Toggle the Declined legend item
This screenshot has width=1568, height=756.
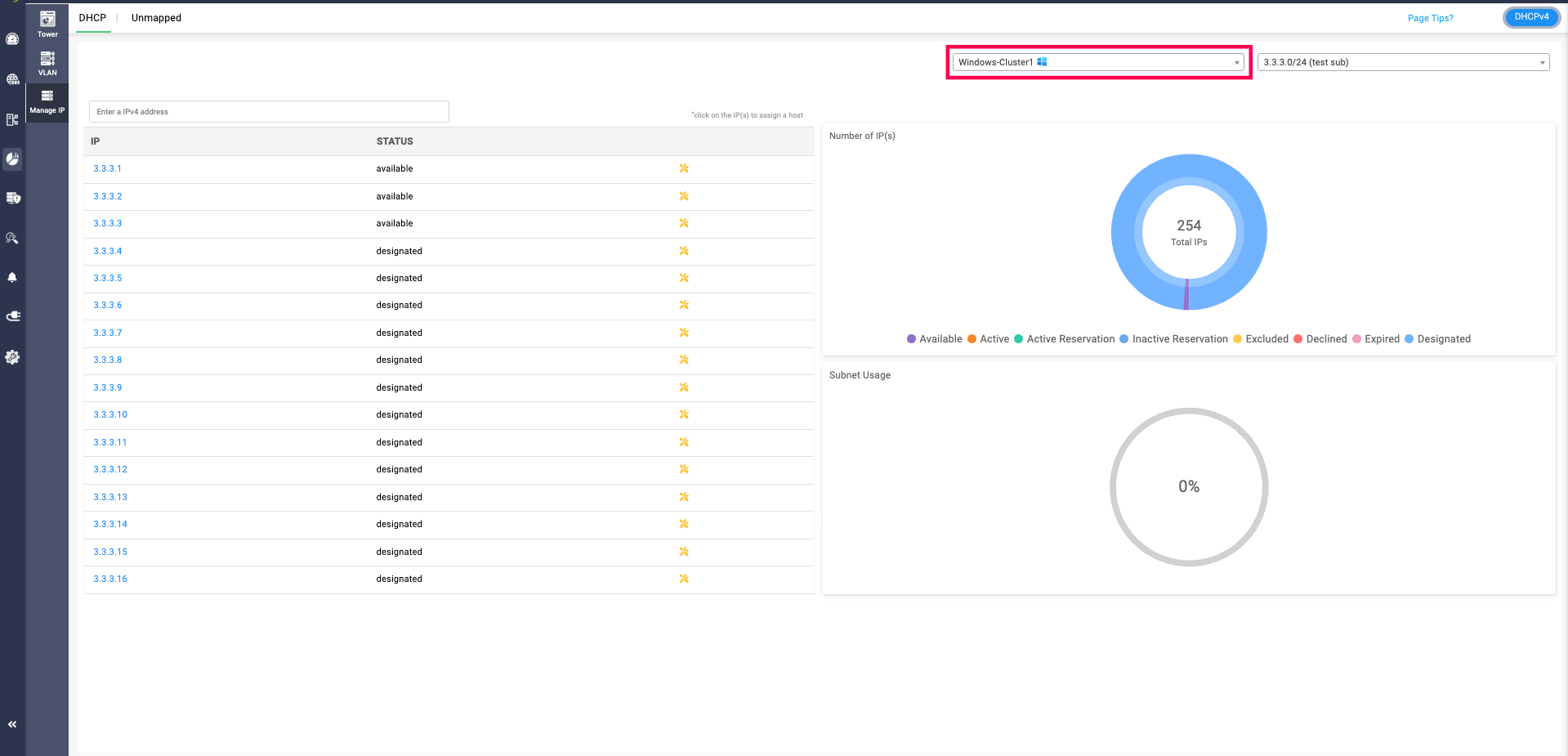(x=1320, y=339)
